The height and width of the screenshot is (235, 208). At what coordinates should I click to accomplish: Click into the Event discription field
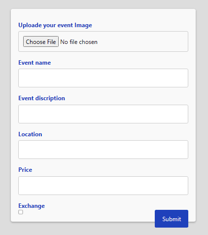(103, 114)
